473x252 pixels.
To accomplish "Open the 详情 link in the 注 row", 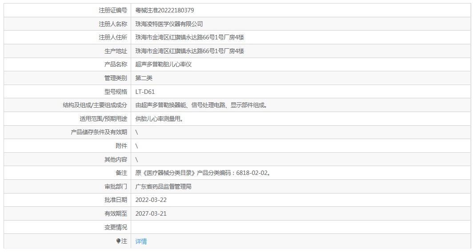I will [141, 241].
